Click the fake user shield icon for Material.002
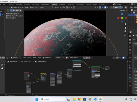The width and height of the screenshot is (137, 102). pos(84,58)
